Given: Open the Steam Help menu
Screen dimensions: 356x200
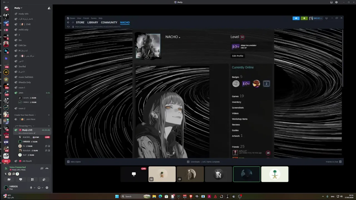Looking at the screenshot, I should 100,18.
